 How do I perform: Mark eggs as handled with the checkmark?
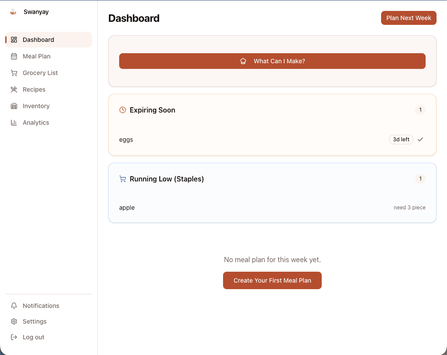coord(420,140)
